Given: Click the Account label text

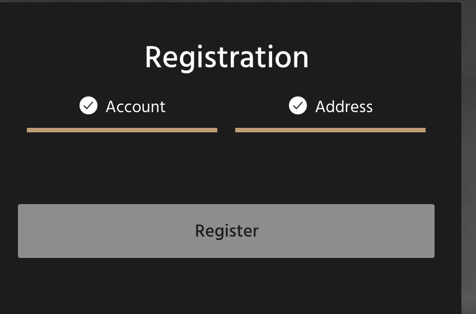Looking at the screenshot, I should (x=136, y=107).
